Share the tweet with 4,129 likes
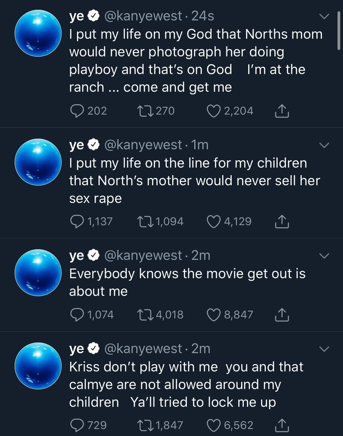Screen dimensions: 343x436 pos(281,222)
